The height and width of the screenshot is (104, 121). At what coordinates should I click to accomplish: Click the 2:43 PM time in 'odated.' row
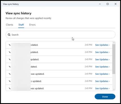(88, 45)
